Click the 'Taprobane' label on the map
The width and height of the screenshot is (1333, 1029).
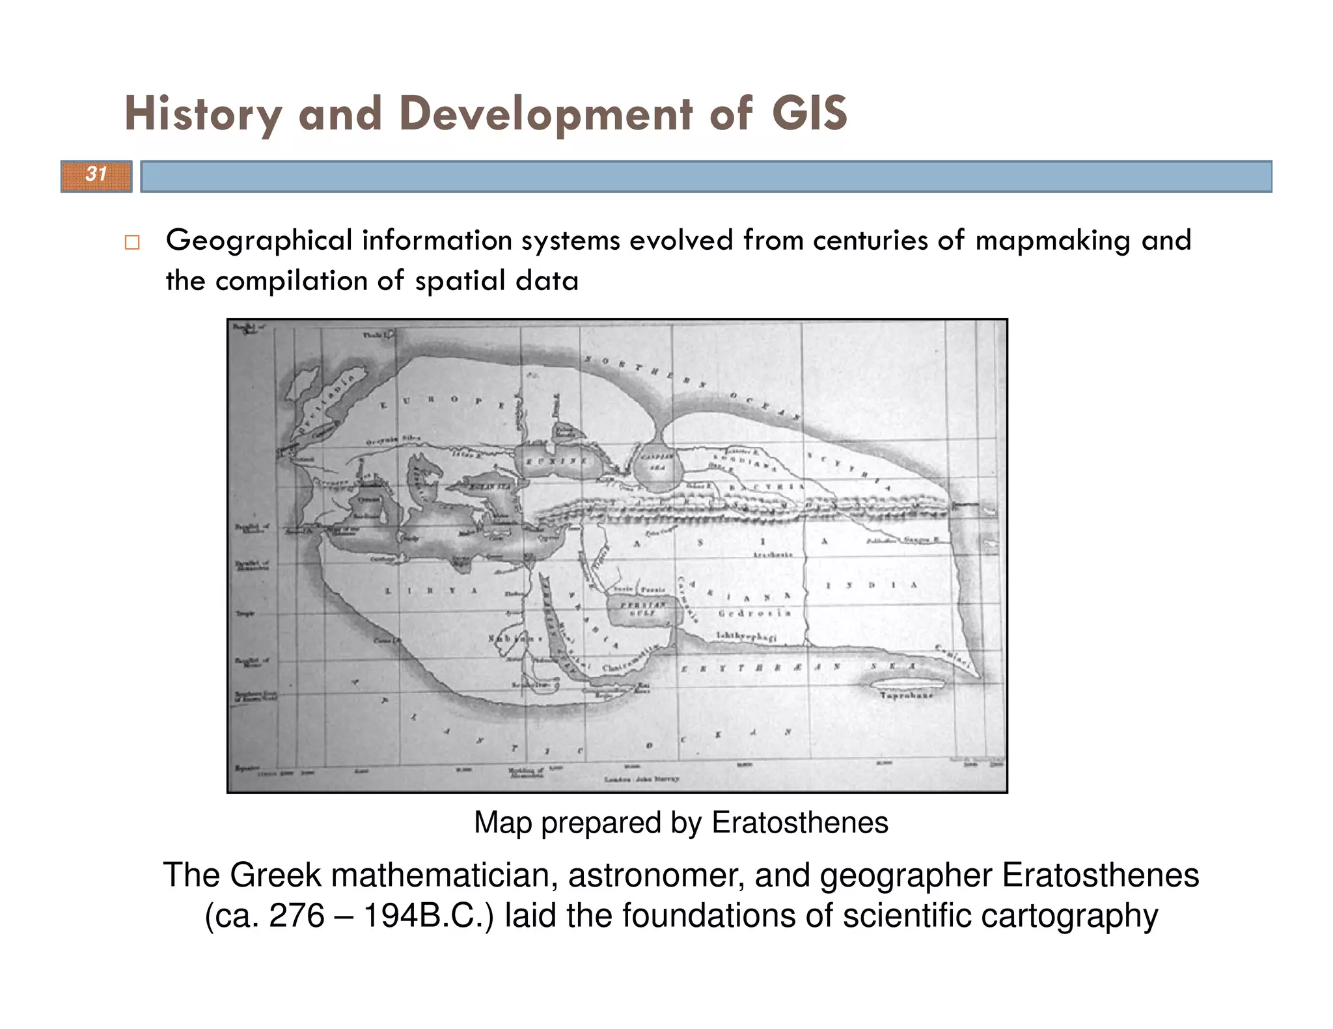pos(906,695)
